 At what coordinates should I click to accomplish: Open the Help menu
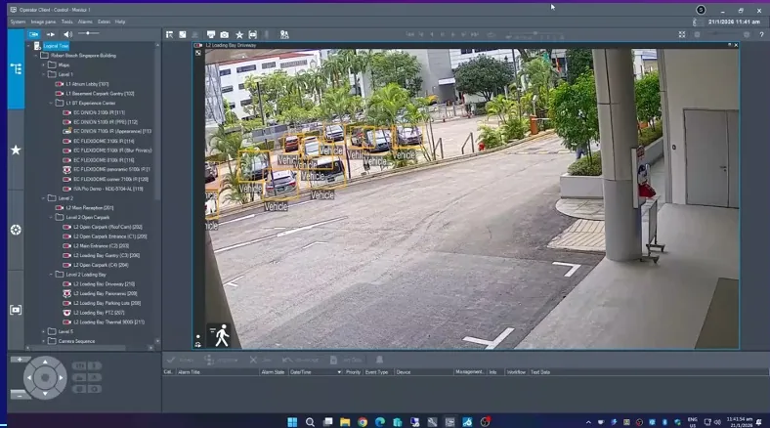[120, 21]
